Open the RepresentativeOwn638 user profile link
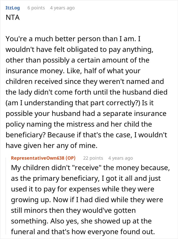 click(x=37, y=158)
